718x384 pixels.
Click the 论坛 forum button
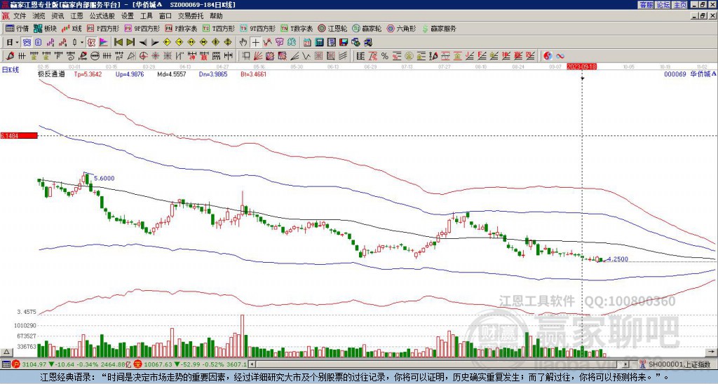click(663, 5)
